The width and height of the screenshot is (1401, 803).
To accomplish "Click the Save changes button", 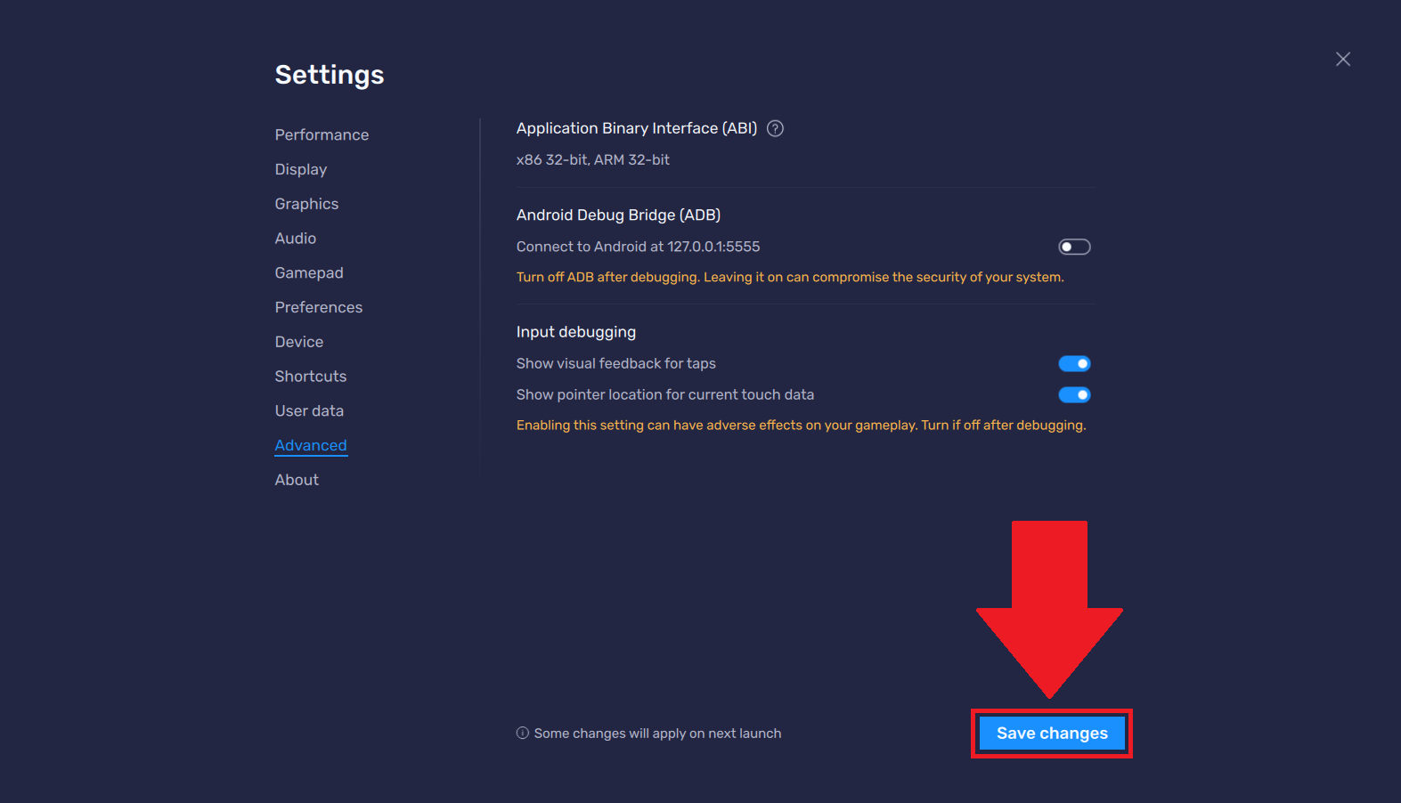I will click(x=1052, y=734).
